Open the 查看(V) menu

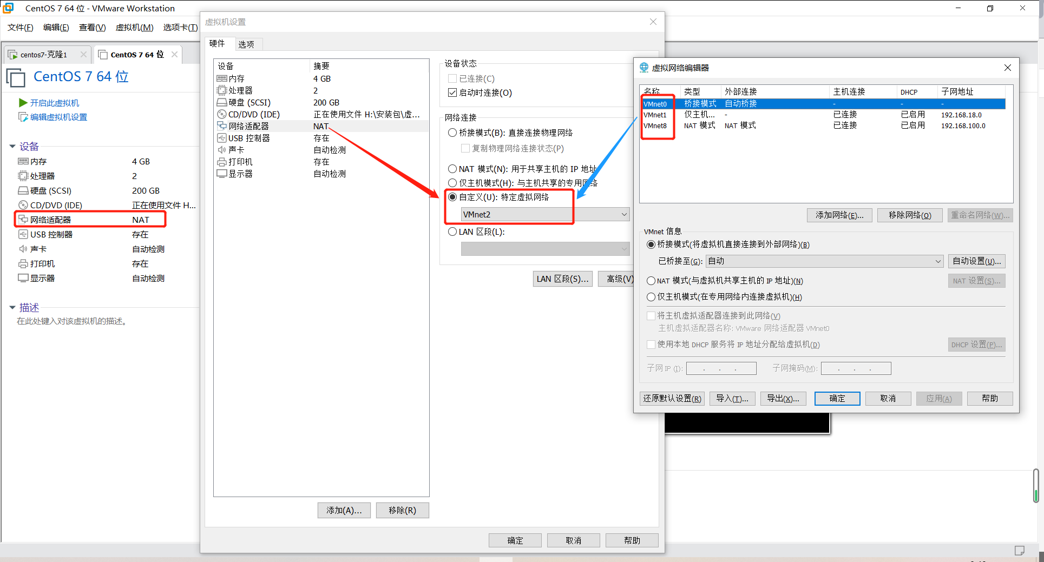[93, 27]
